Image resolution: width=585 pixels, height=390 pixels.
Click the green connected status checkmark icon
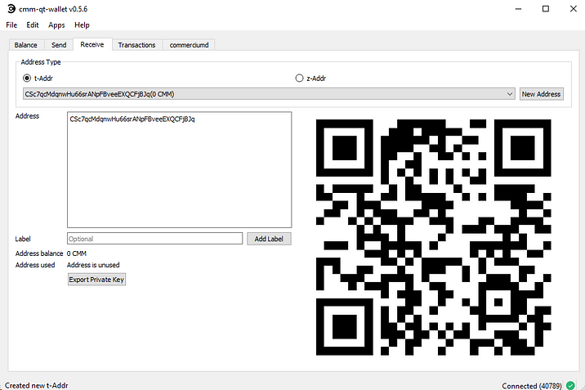(x=570, y=386)
